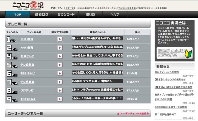Click the 4ch channel number icon

point(12,56)
